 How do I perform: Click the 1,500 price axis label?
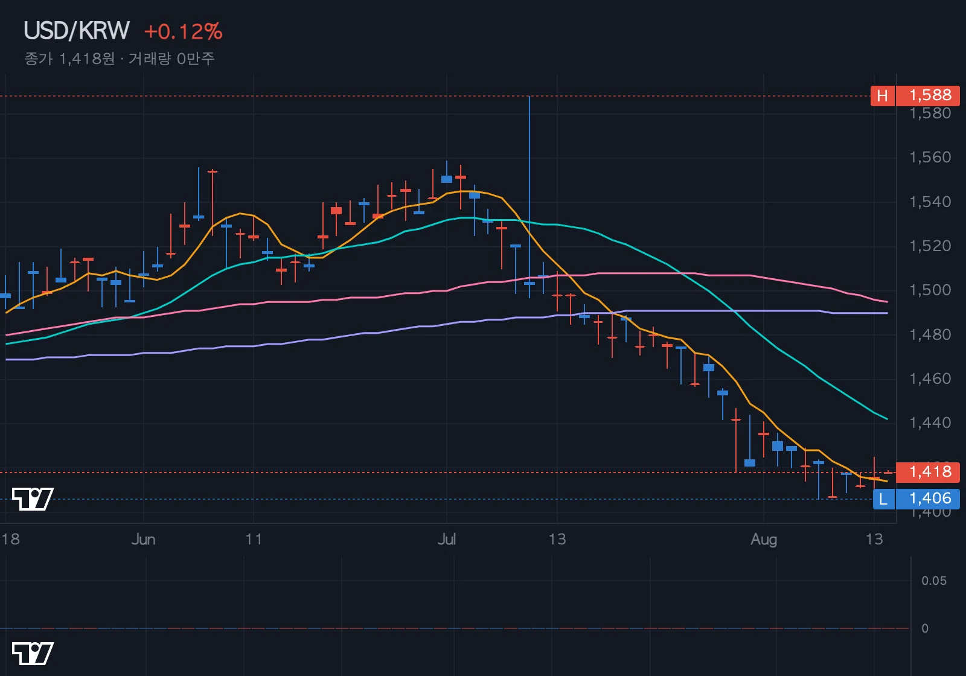coord(930,290)
